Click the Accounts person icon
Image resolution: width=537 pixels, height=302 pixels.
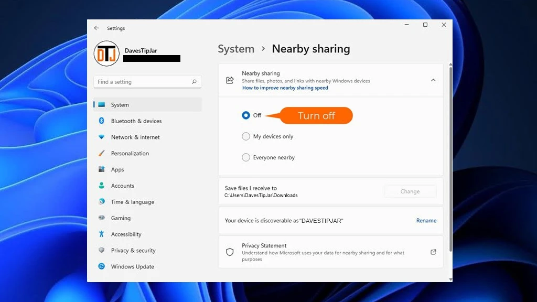tap(101, 185)
